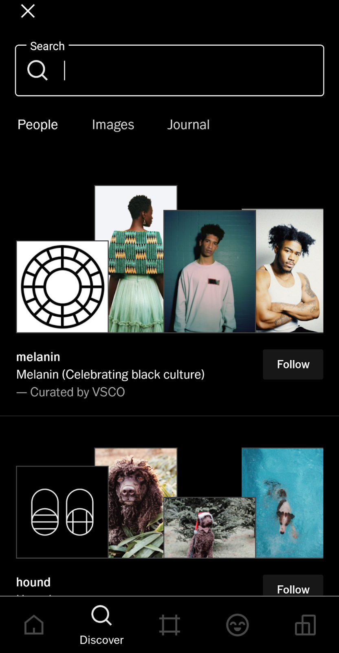The width and height of the screenshot is (339, 653).
Task: Open the Studio crop-frame icon
Action: 169,625
